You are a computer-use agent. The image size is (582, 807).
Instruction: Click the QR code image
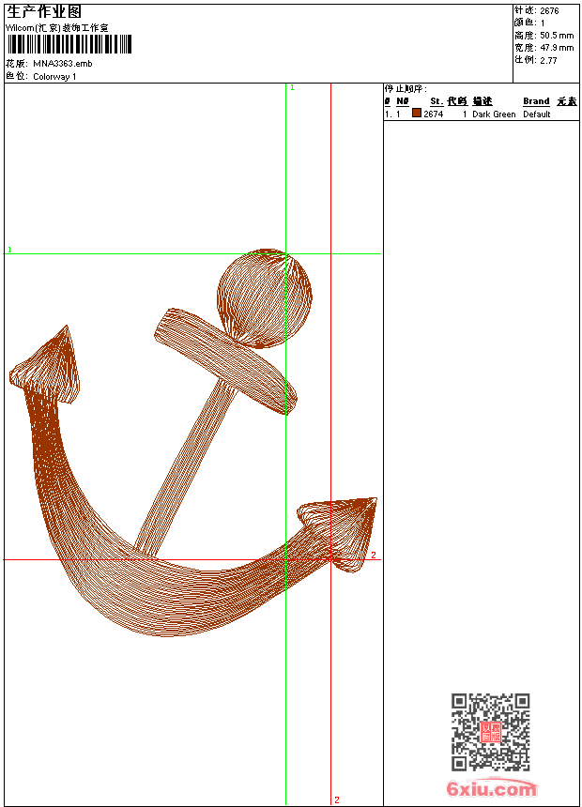tap(490, 732)
